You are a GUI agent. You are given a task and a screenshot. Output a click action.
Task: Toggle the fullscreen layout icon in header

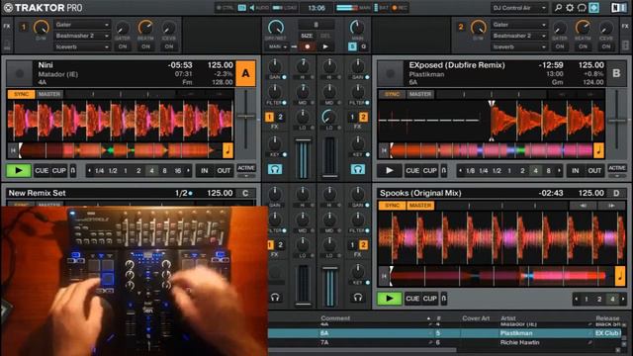pyautogui.click(x=593, y=8)
